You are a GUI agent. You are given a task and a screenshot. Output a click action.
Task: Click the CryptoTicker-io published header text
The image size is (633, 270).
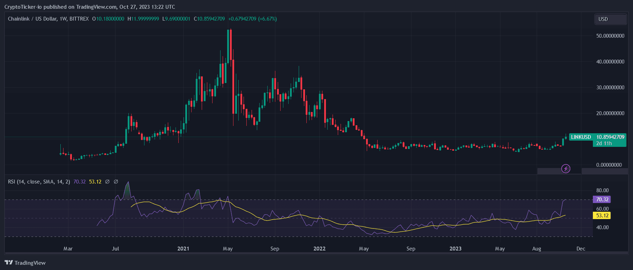90,7
